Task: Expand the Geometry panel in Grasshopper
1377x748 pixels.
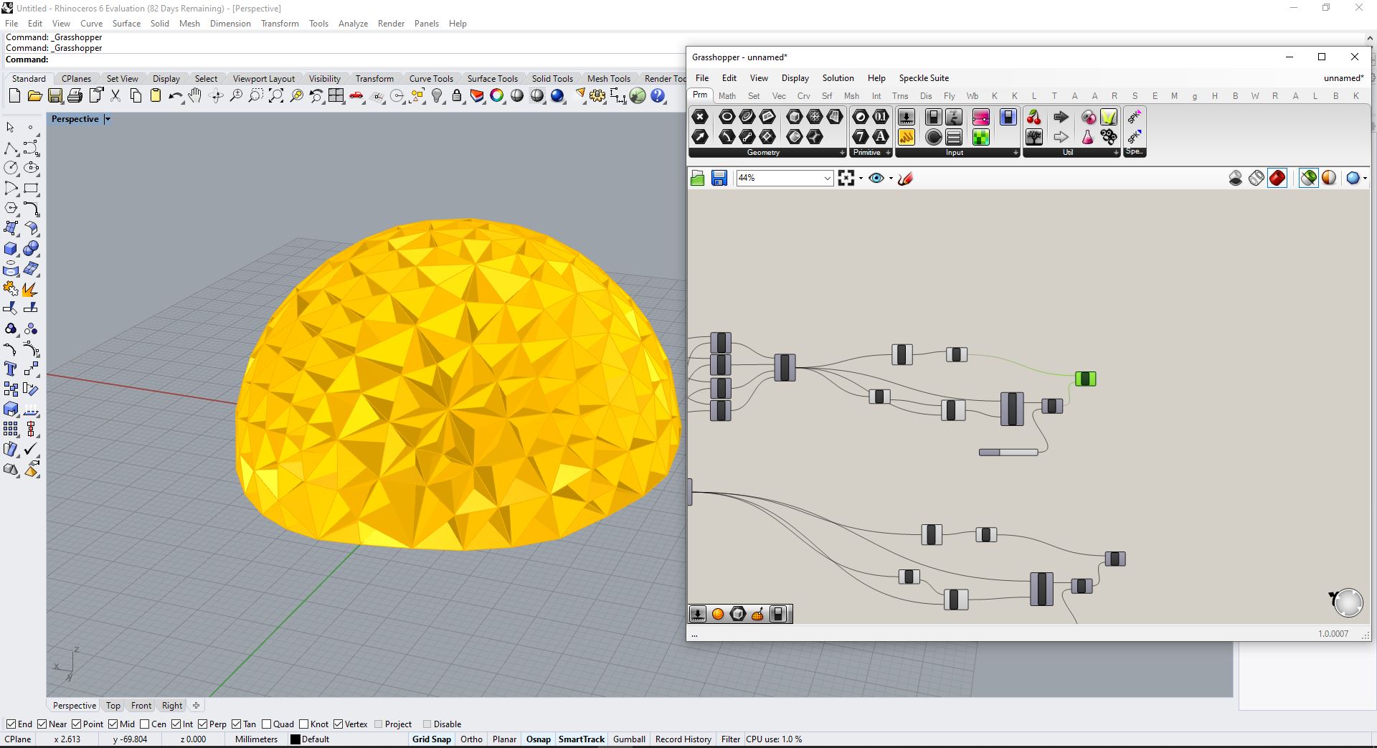Action: pos(842,153)
